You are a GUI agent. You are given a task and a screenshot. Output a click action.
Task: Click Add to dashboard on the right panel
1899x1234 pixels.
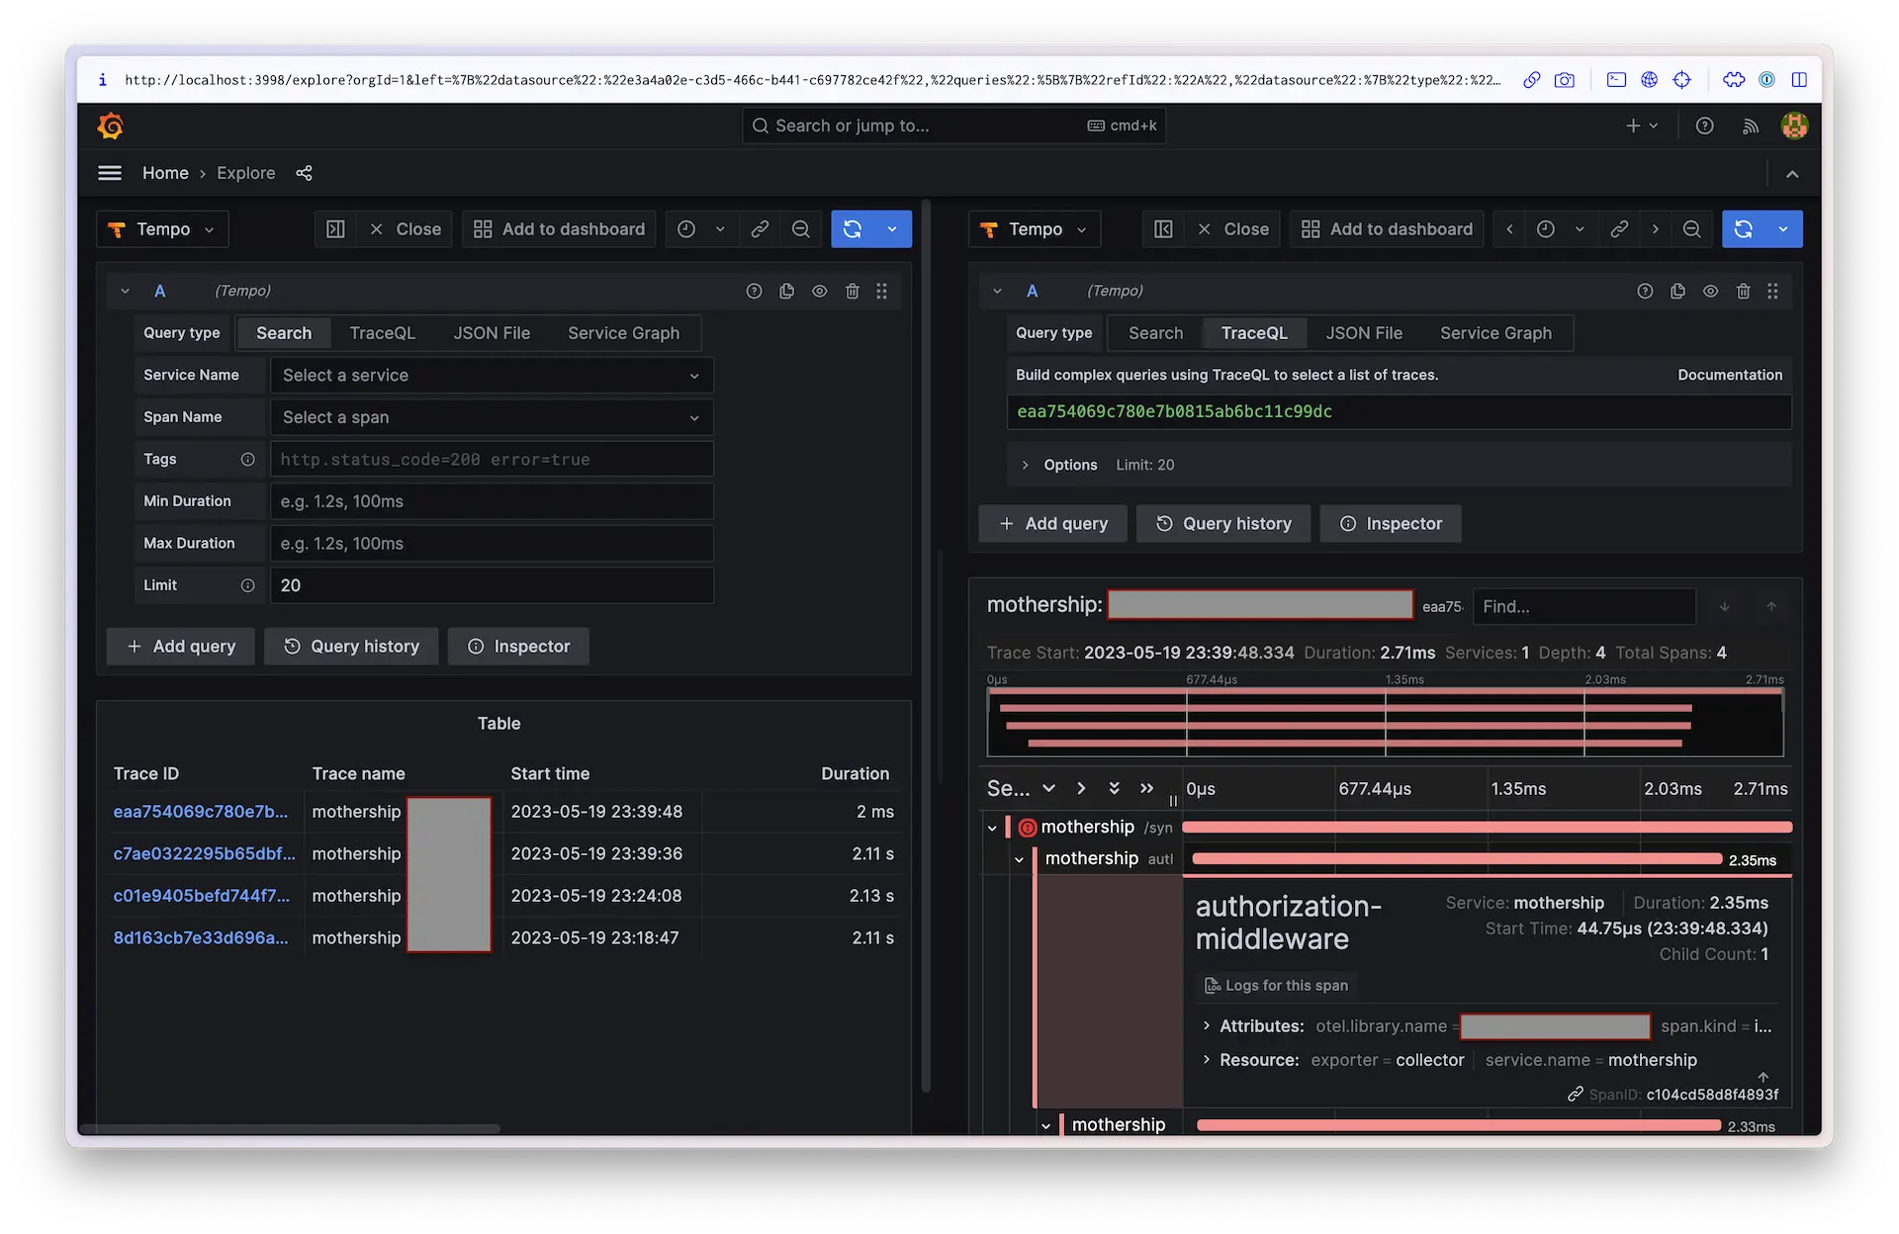tap(1386, 228)
